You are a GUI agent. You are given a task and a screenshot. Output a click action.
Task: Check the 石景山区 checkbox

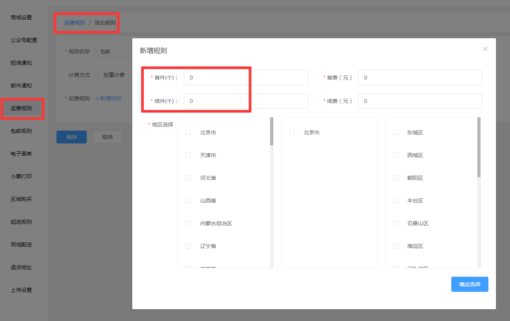tap(396, 223)
